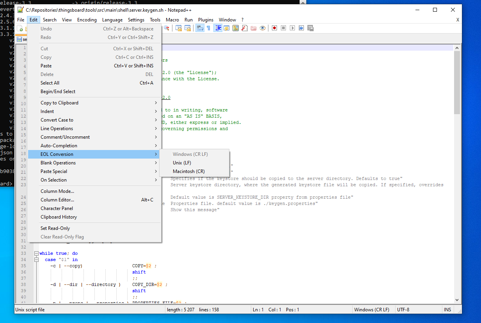
Task: Open Column Editor... from Edit menu
Action: click(94, 200)
